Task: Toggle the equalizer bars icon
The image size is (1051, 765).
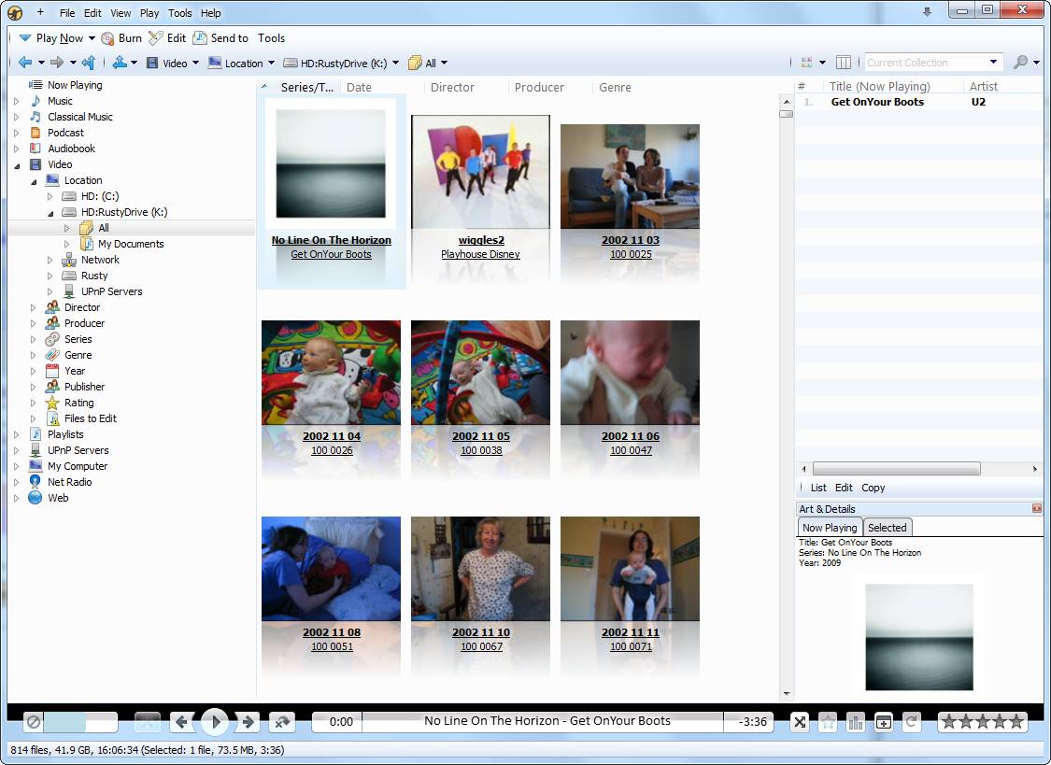Action: (855, 721)
